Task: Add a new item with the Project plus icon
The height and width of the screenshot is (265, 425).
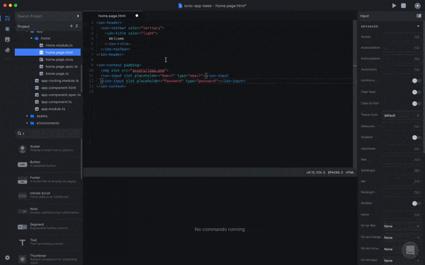Action: click(x=72, y=26)
